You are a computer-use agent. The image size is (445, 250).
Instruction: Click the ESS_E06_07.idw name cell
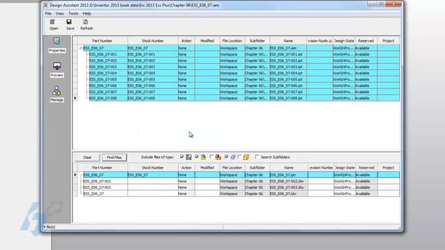coord(289,194)
